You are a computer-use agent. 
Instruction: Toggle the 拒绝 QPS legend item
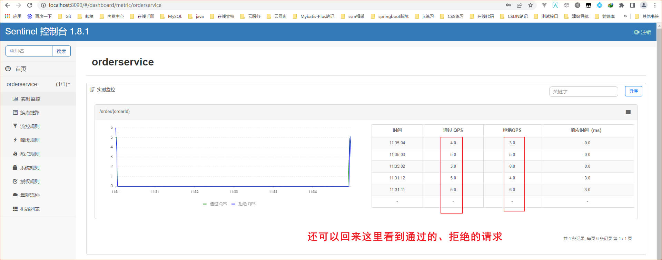pos(244,204)
